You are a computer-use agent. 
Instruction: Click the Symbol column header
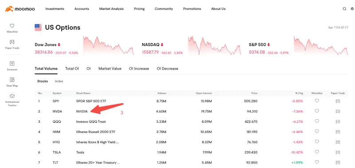tap(57, 93)
